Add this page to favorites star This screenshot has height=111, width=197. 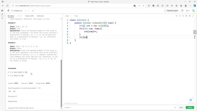pos(143,6)
